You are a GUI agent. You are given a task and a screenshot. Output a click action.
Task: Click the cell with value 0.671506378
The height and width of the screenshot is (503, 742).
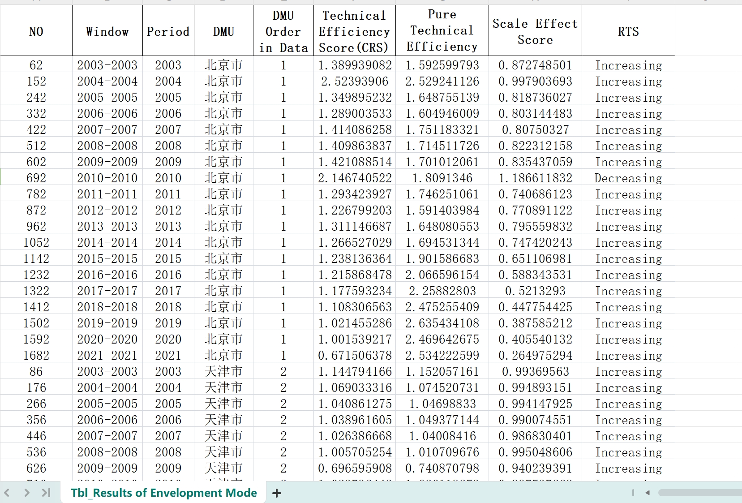pos(354,355)
